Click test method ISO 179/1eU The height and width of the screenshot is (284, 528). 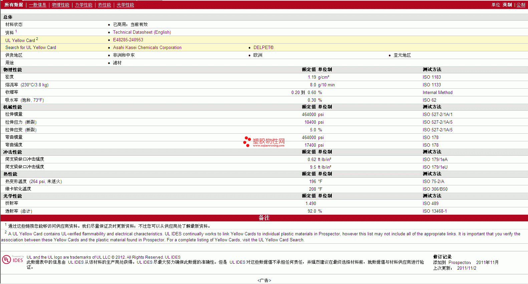pos(435,167)
